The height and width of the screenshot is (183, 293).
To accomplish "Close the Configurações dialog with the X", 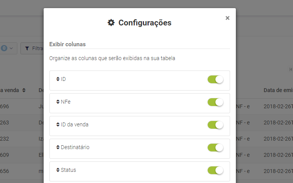I will coord(227,18).
